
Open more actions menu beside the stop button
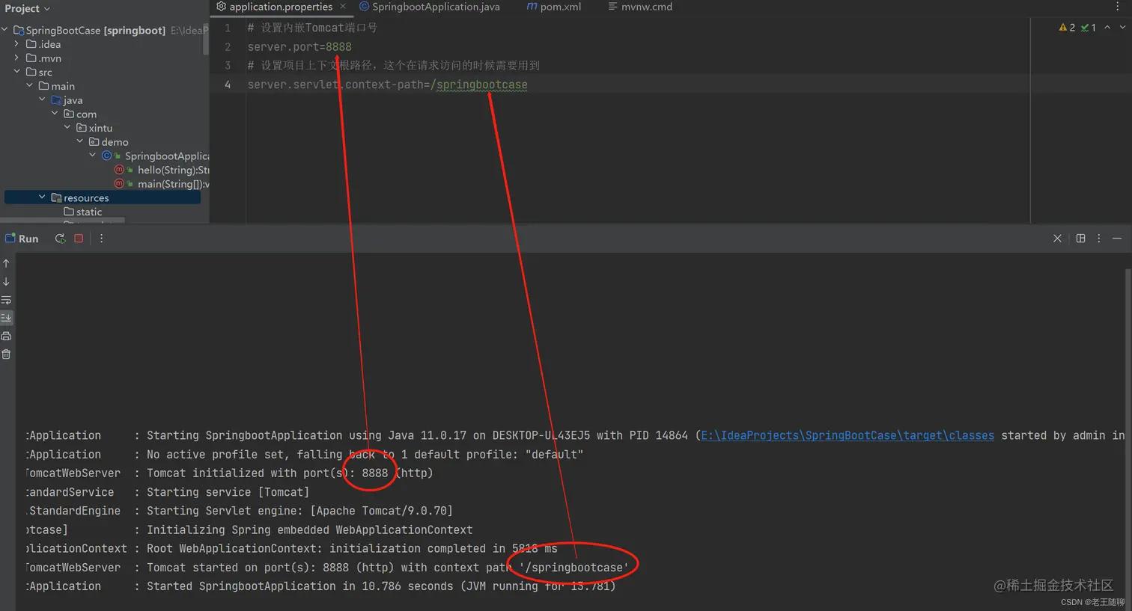[x=102, y=239]
